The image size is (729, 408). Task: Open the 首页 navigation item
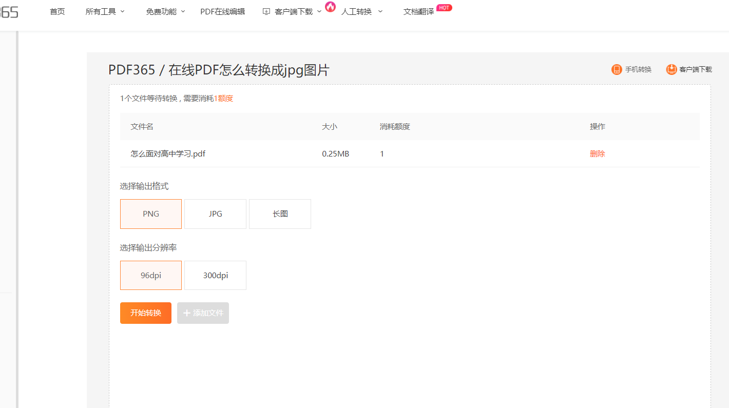(57, 11)
